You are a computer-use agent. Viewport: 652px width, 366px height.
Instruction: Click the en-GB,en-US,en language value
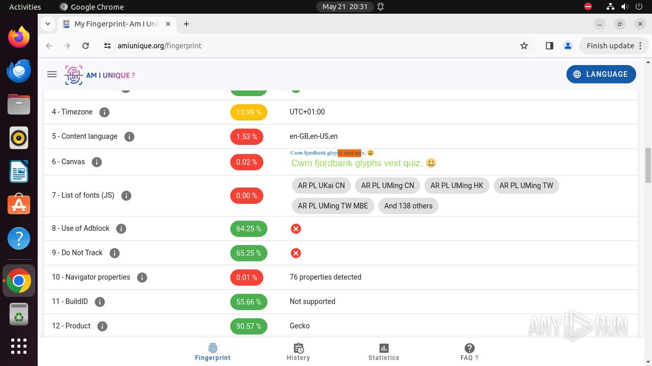point(314,136)
